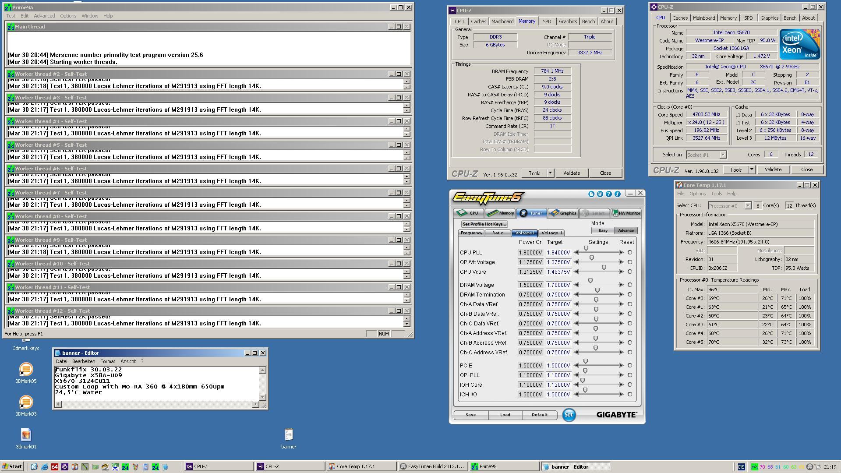Reset the CPU PLL voltage radio button
The height and width of the screenshot is (473, 841).
click(630, 252)
